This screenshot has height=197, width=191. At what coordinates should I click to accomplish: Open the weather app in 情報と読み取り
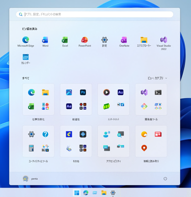click(x=144, y=134)
